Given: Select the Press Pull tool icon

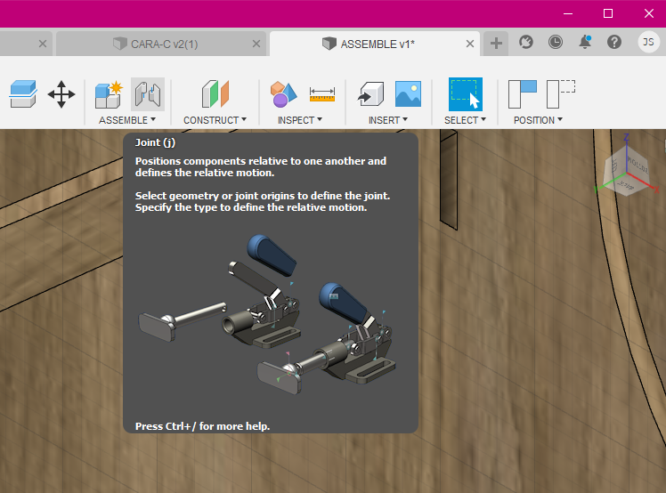Looking at the screenshot, I should 23,93.
